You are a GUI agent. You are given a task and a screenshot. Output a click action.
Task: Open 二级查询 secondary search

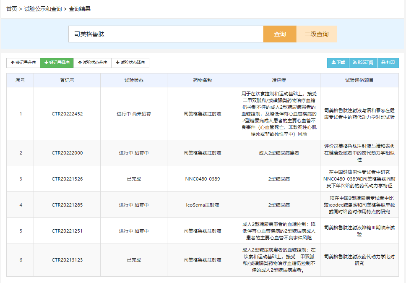pos(317,34)
